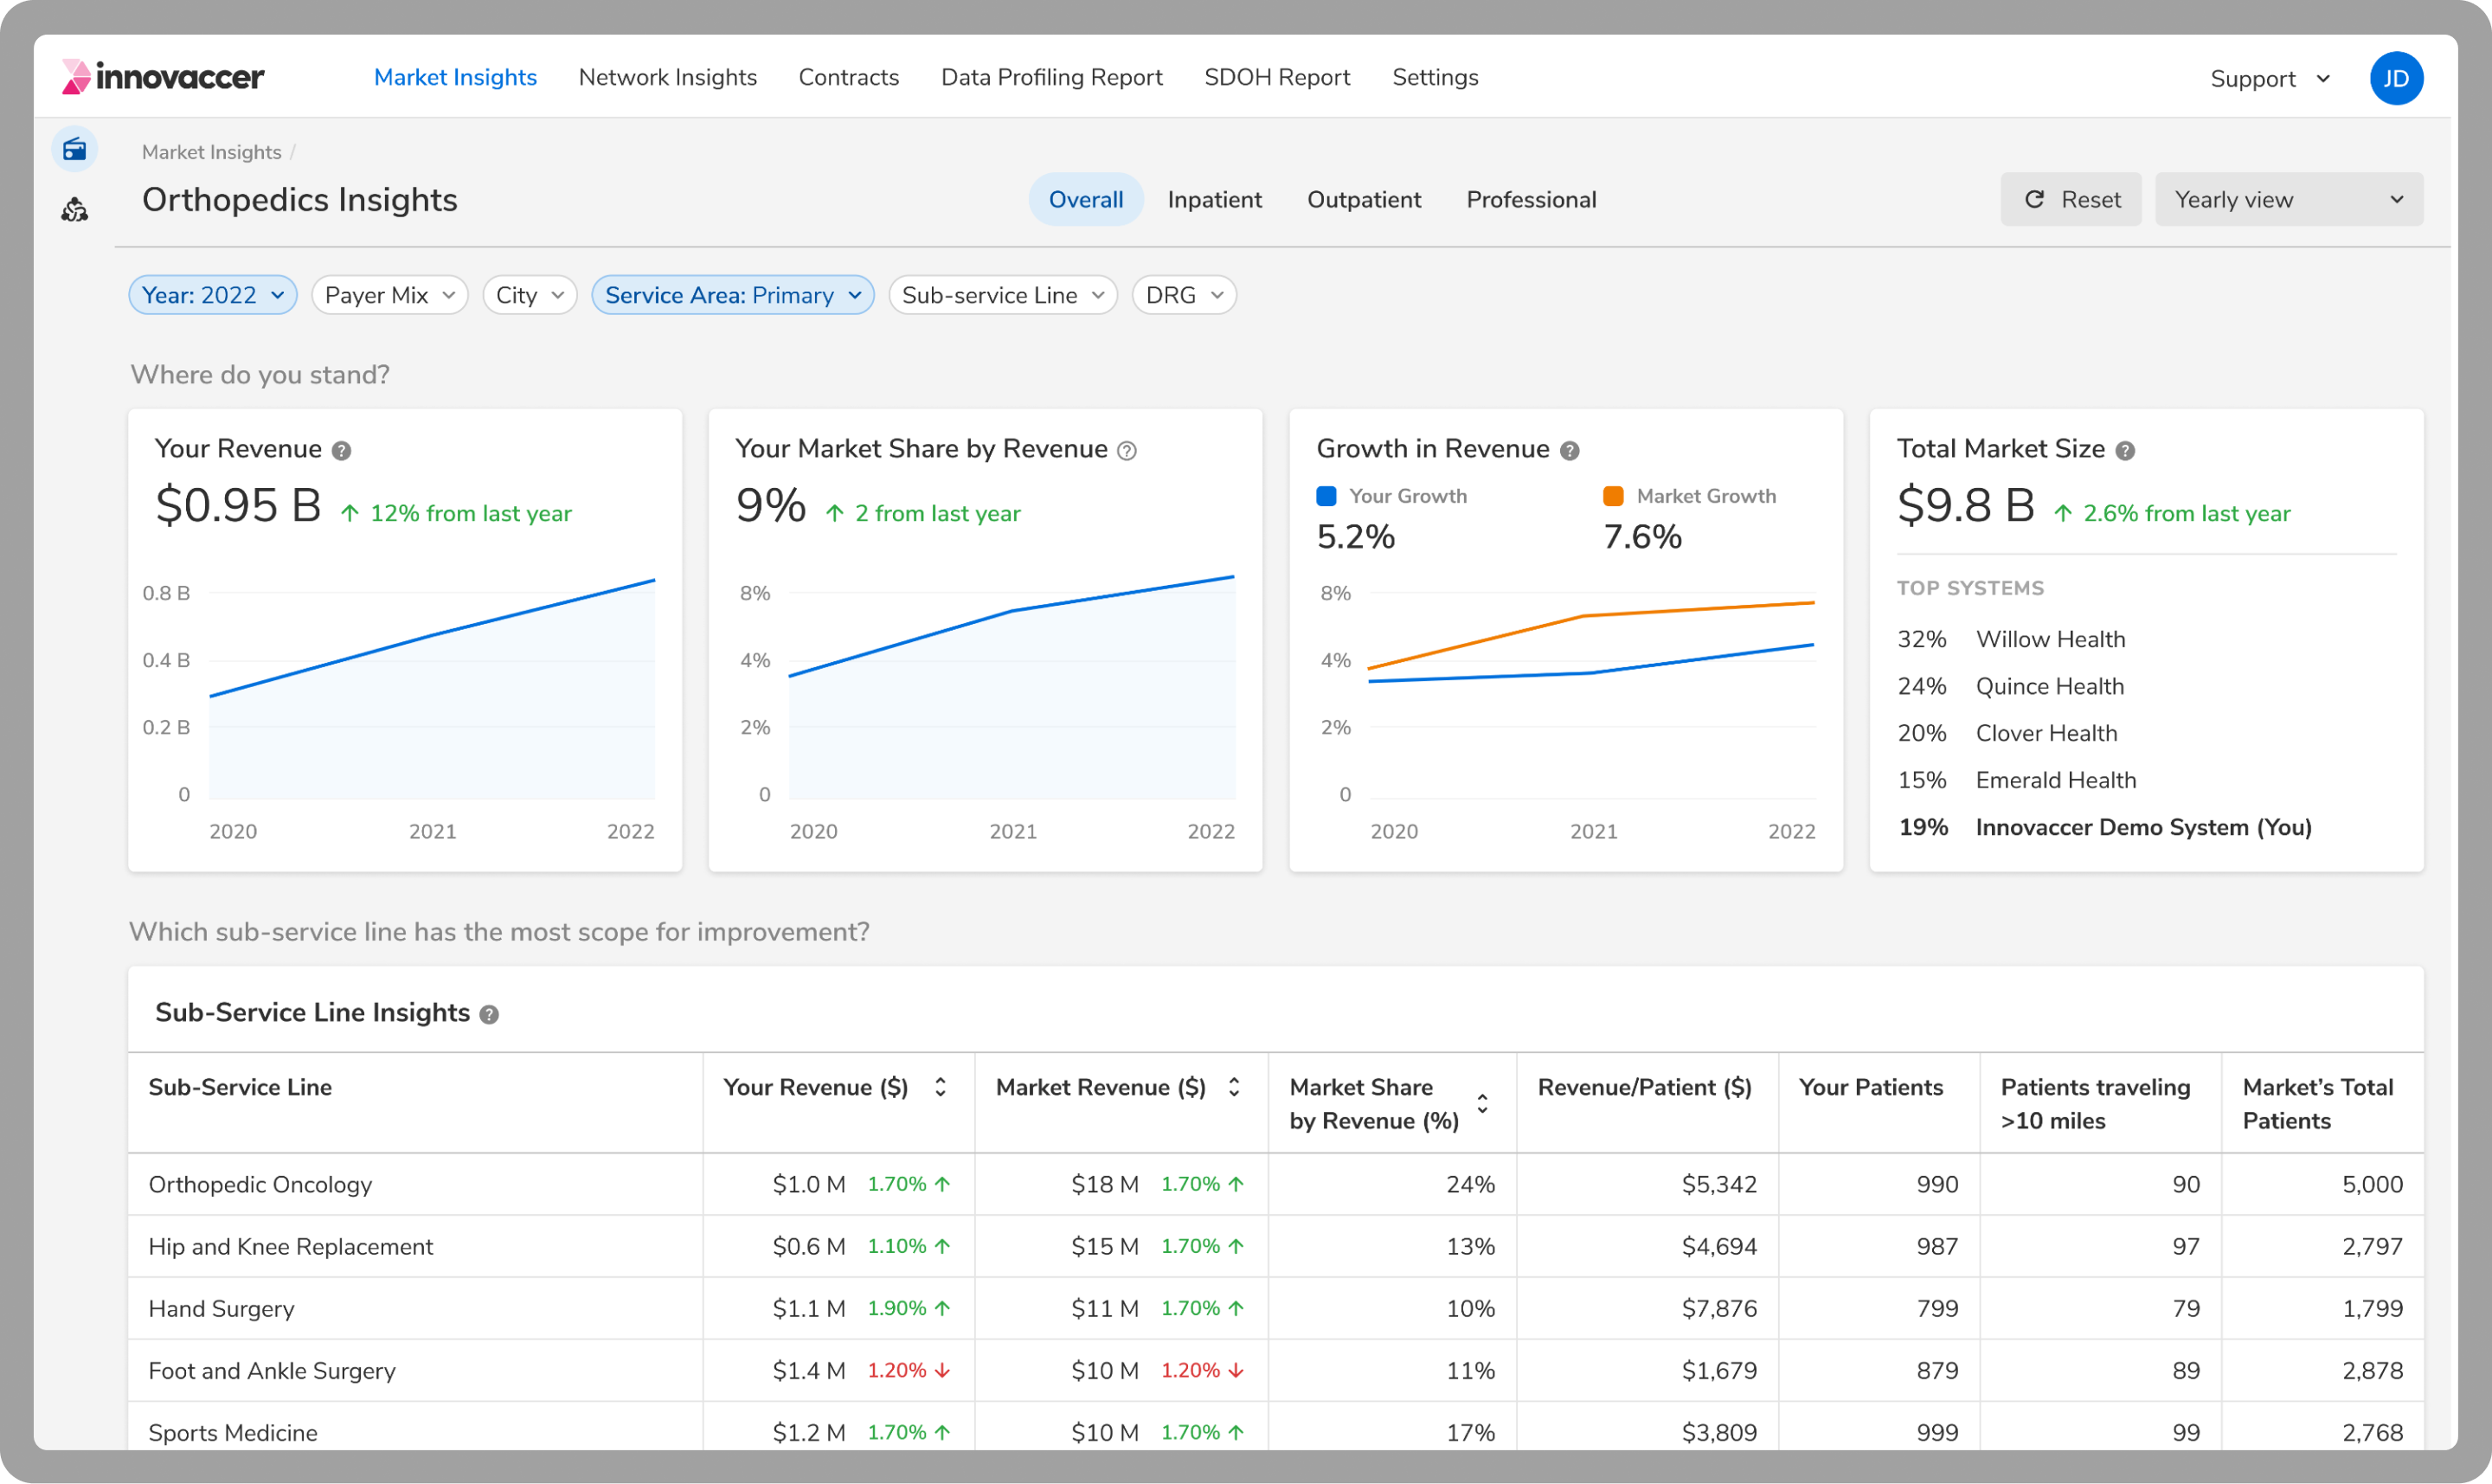Image resolution: width=2492 pixels, height=1484 pixels.
Task: Switch to the Inpatient tab
Action: point(1214,200)
